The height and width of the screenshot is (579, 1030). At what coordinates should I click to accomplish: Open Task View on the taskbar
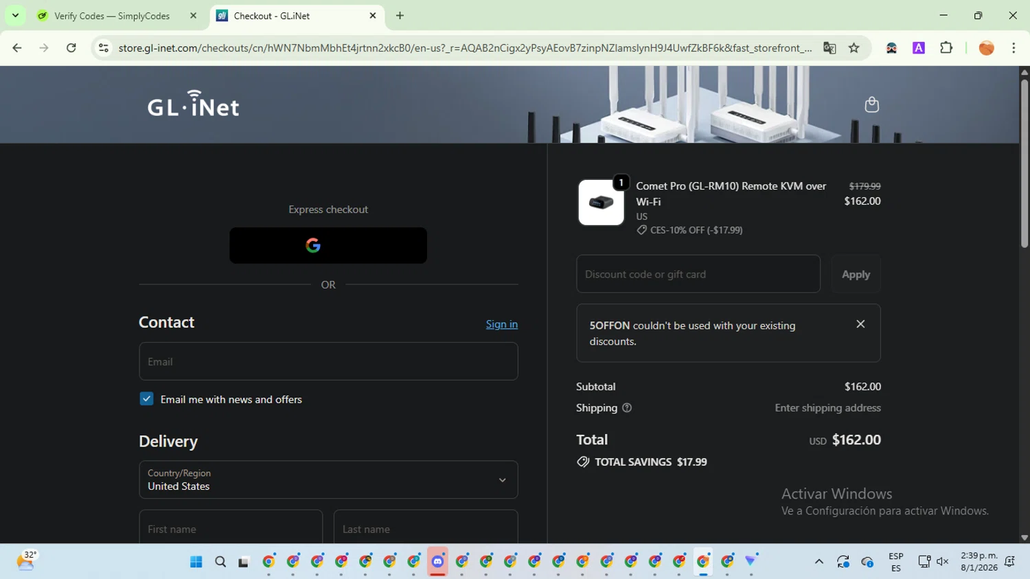pyautogui.click(x=244, y=562)
